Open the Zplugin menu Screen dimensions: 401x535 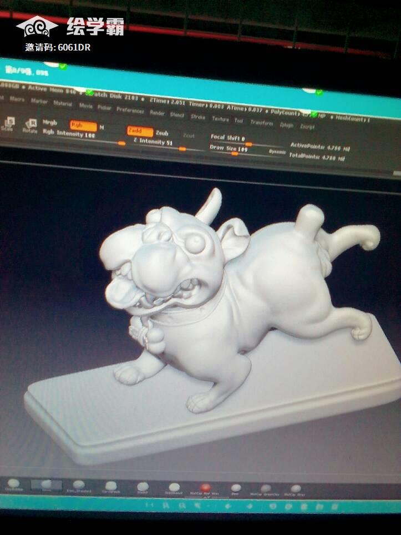(x=286, y=125)
